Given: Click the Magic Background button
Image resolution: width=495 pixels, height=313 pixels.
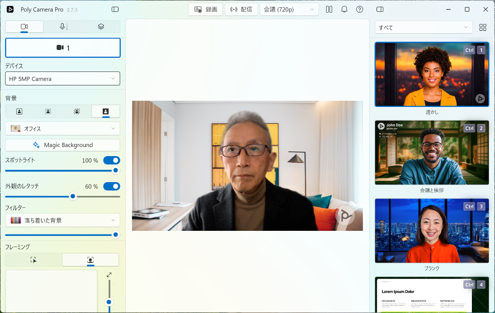Looking at the screenshot, I should pyautogui.click(x=63, y=145).
